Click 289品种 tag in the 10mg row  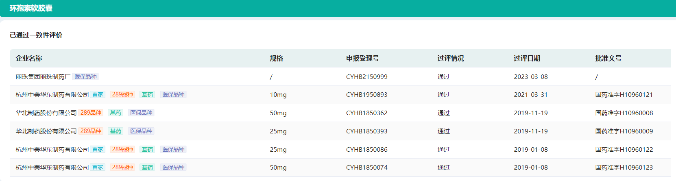coord(122,94)
